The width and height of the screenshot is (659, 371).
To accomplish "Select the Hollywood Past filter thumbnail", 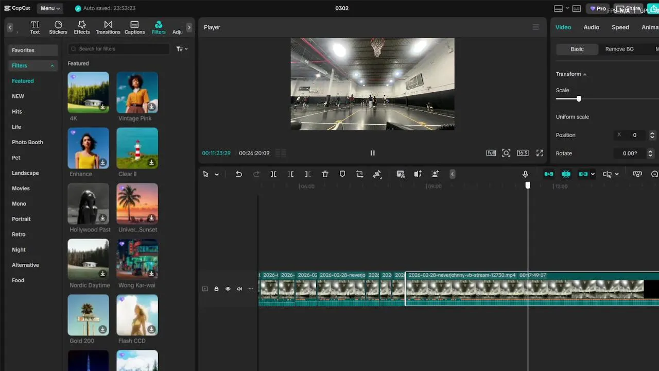I will [89, 204].
